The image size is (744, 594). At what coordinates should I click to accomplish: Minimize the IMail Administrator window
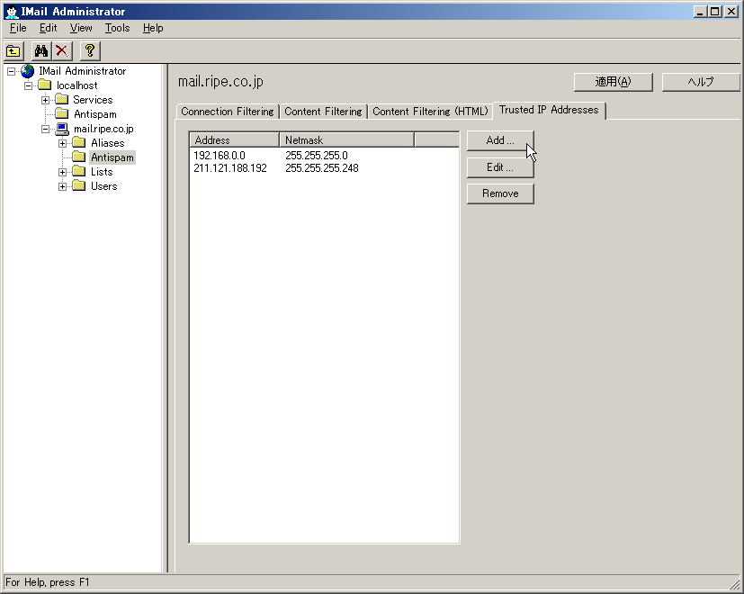click(x=700, y=12)
